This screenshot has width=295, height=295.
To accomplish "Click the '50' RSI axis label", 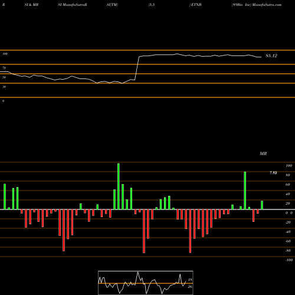I will [x=4, y=77].
